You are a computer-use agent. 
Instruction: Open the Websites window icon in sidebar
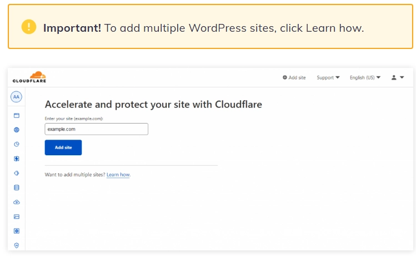click(17, 115)
